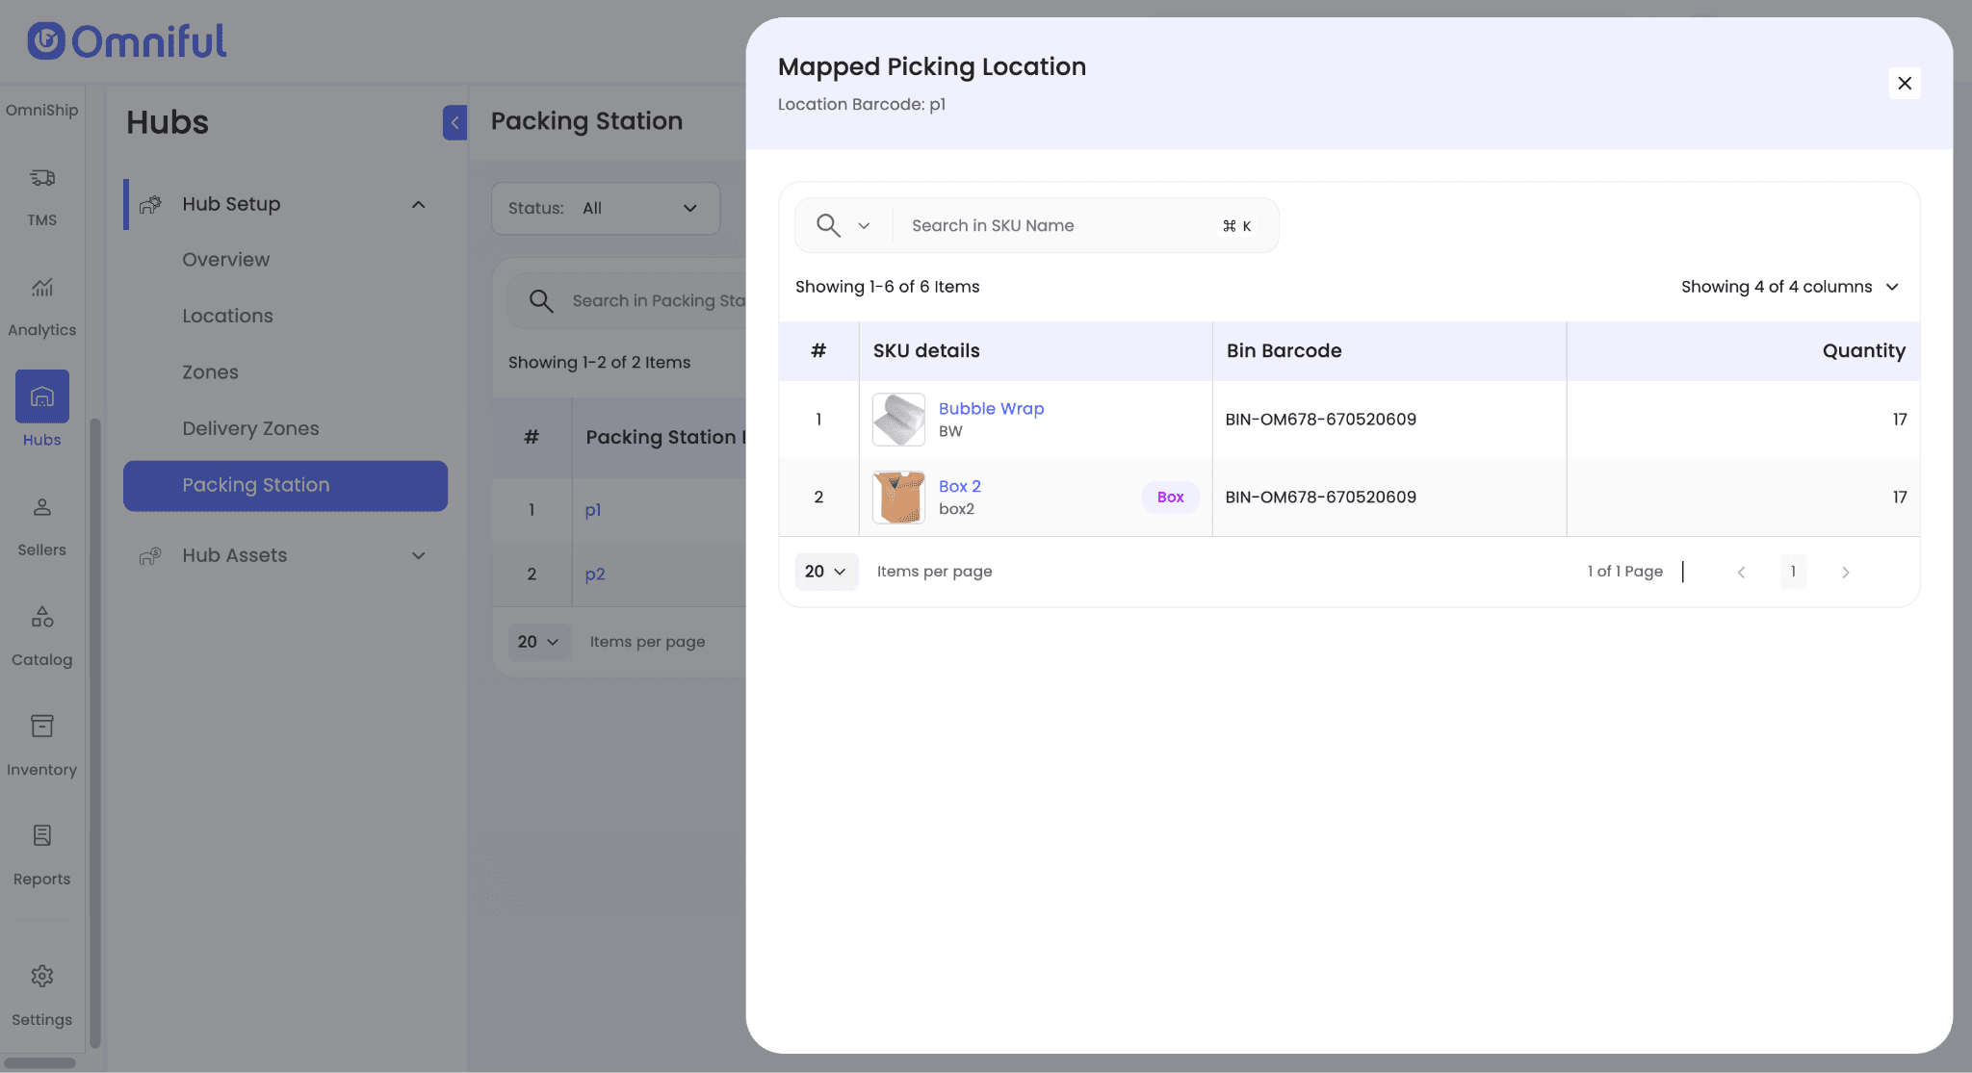Open the TMS truck icon
The width and height of the screenshot is (1972, 1073).
point(41,178)
